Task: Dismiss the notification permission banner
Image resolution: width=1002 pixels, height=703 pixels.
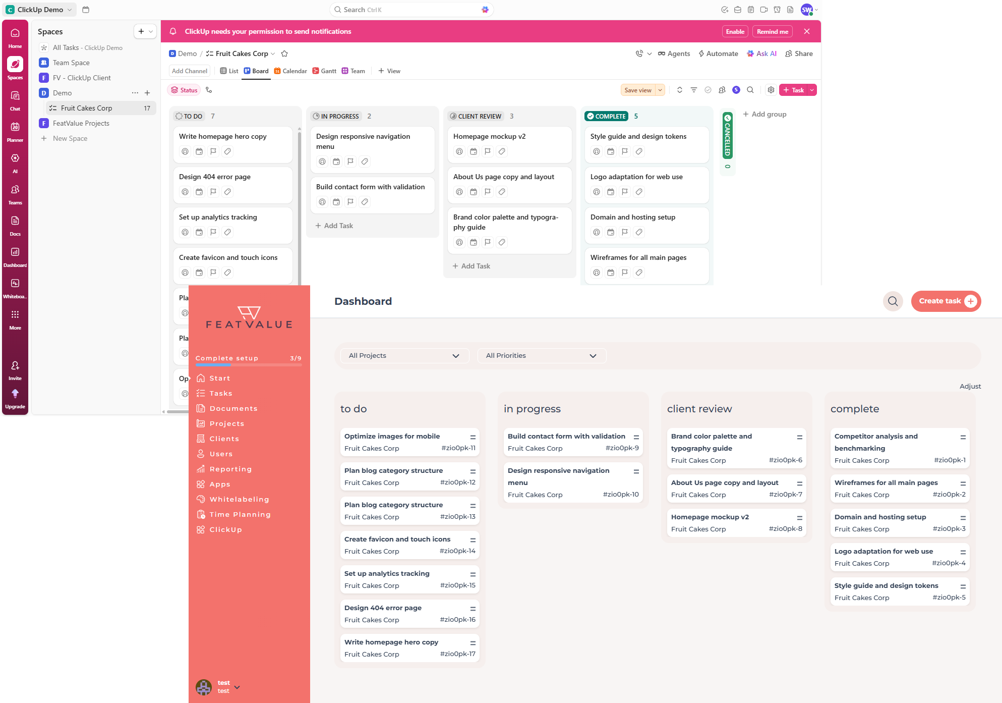Action: pyautogui.click(x=807, y=31)
